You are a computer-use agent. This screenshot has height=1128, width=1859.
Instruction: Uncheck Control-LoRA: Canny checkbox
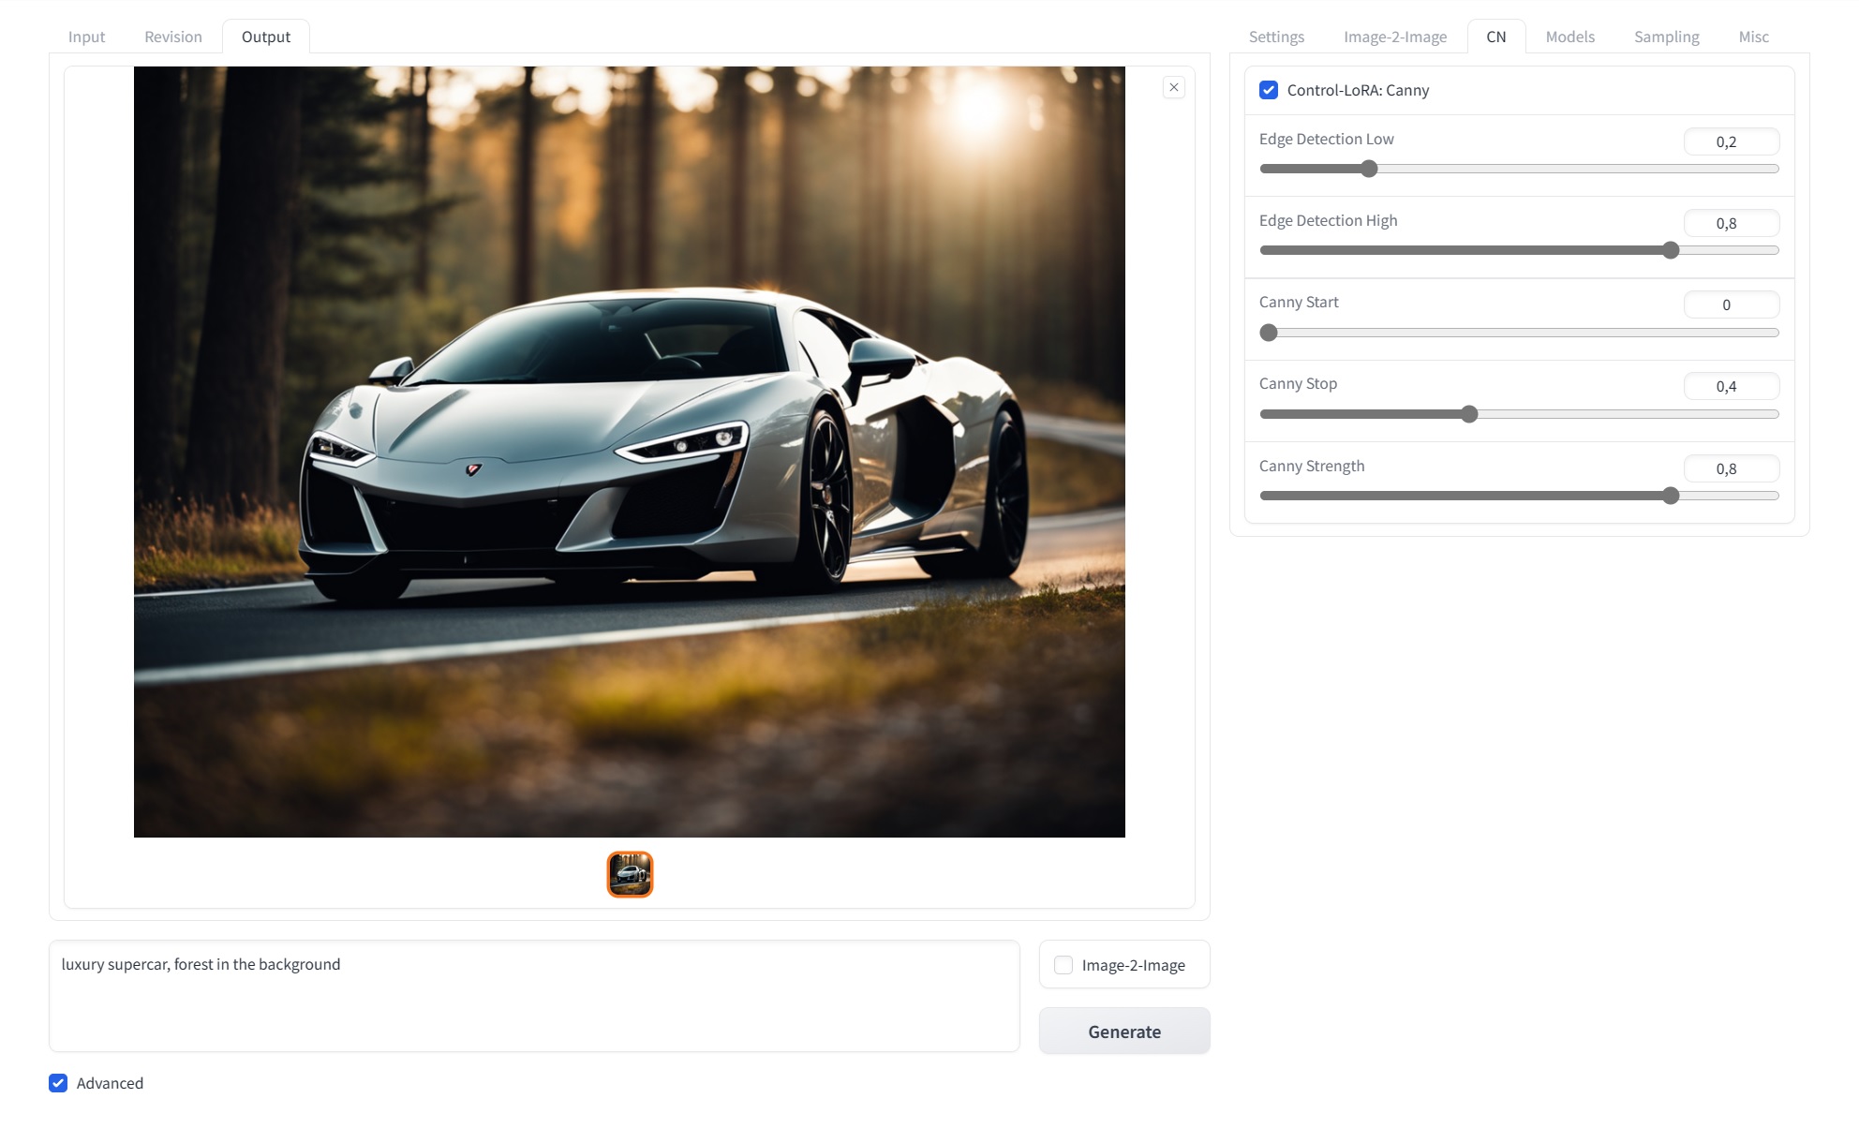pyautogui.click(x=1269, y=90)
